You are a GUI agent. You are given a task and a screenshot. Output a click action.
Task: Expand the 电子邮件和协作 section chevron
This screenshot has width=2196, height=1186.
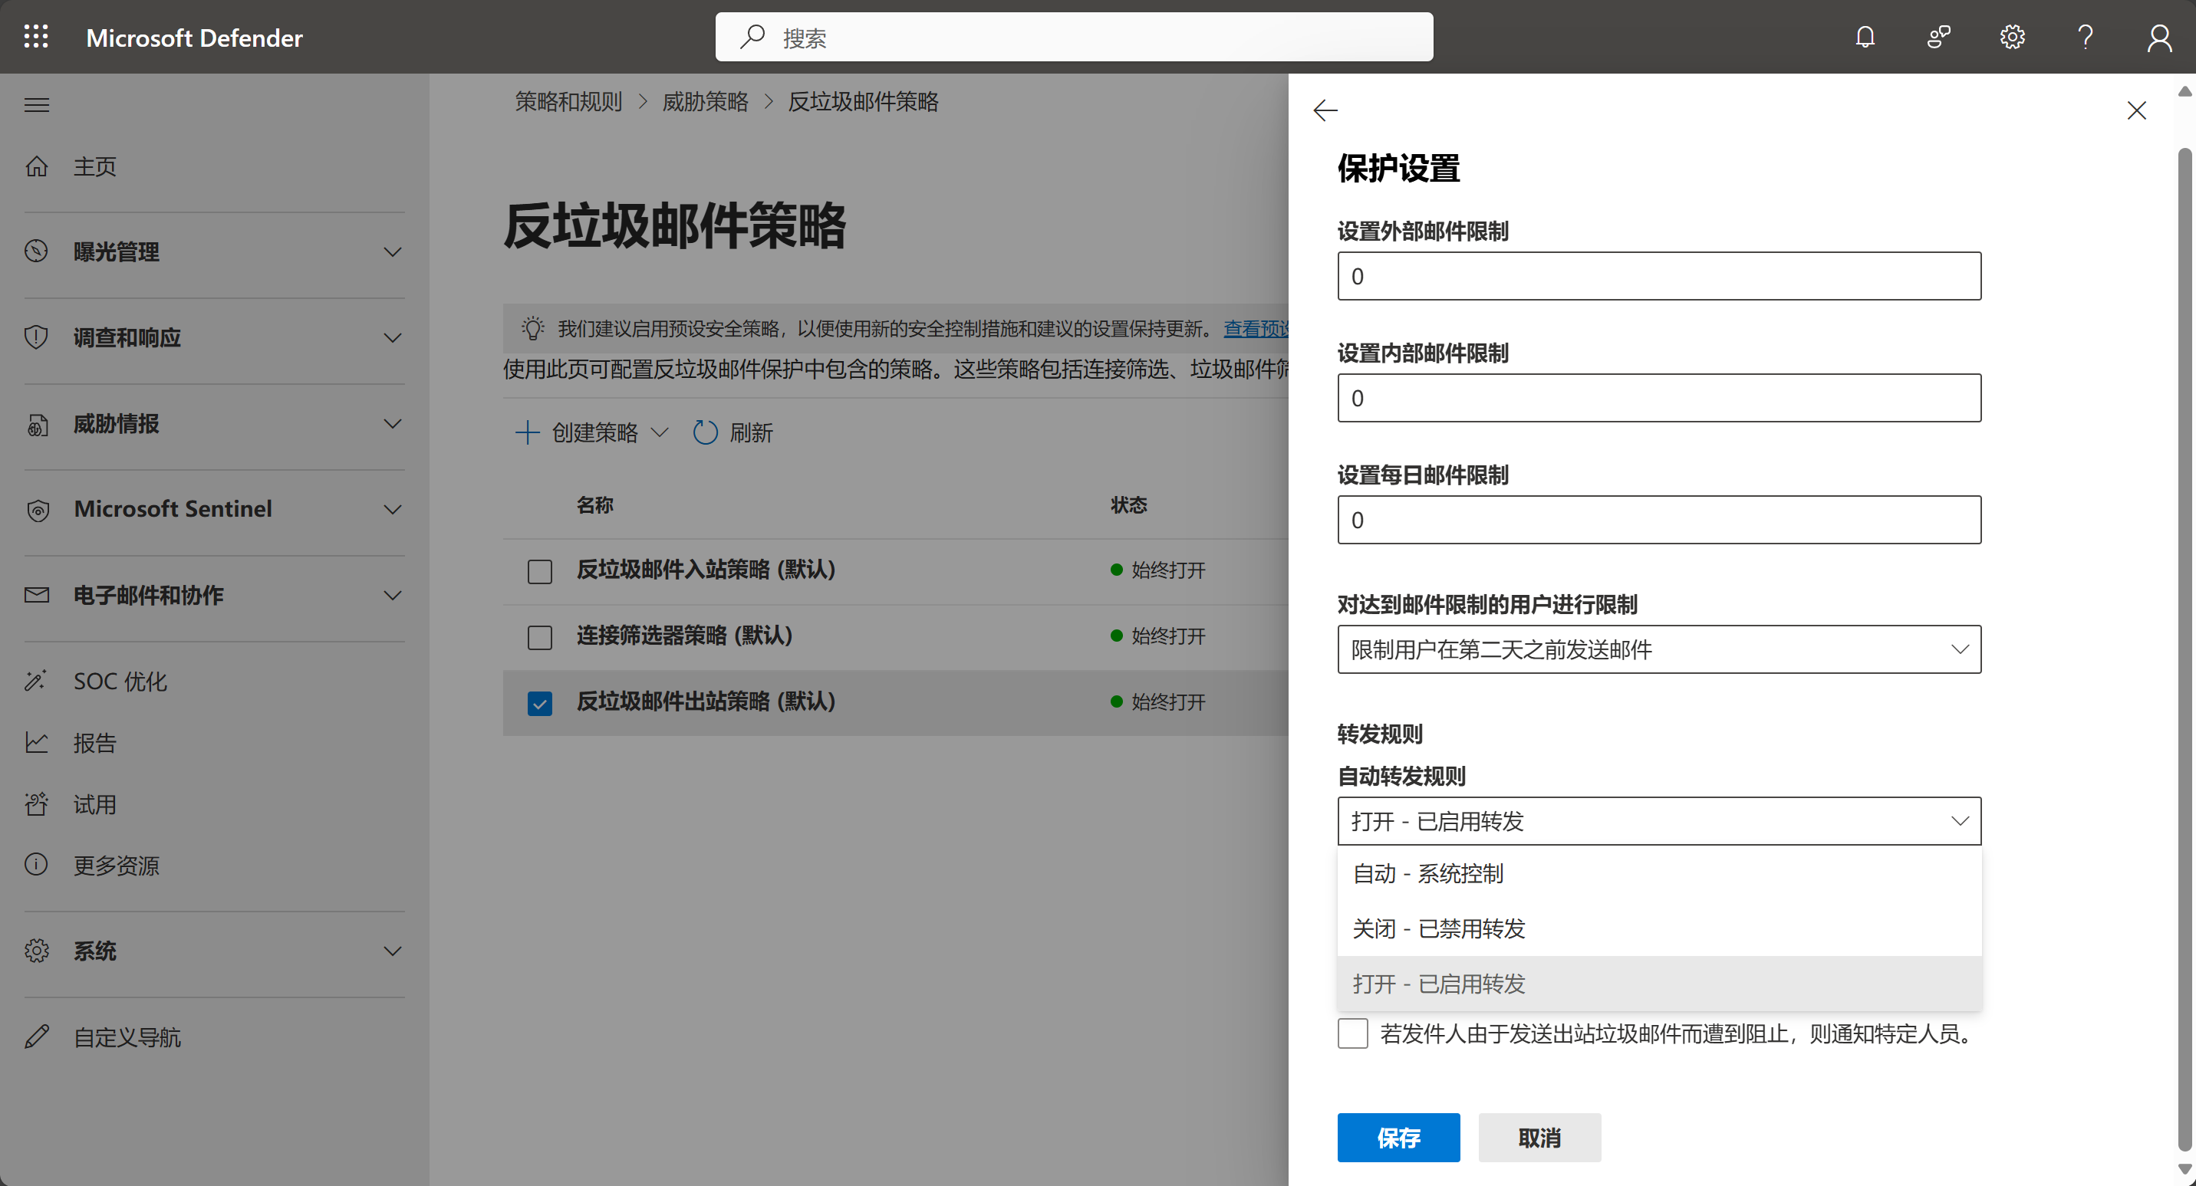[392, 596]
